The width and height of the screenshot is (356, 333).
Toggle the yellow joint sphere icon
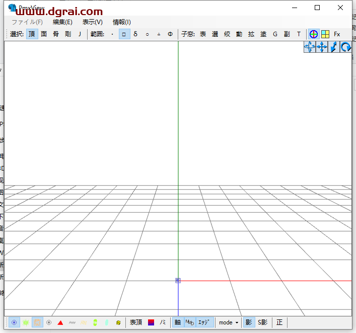click(118, 322)
